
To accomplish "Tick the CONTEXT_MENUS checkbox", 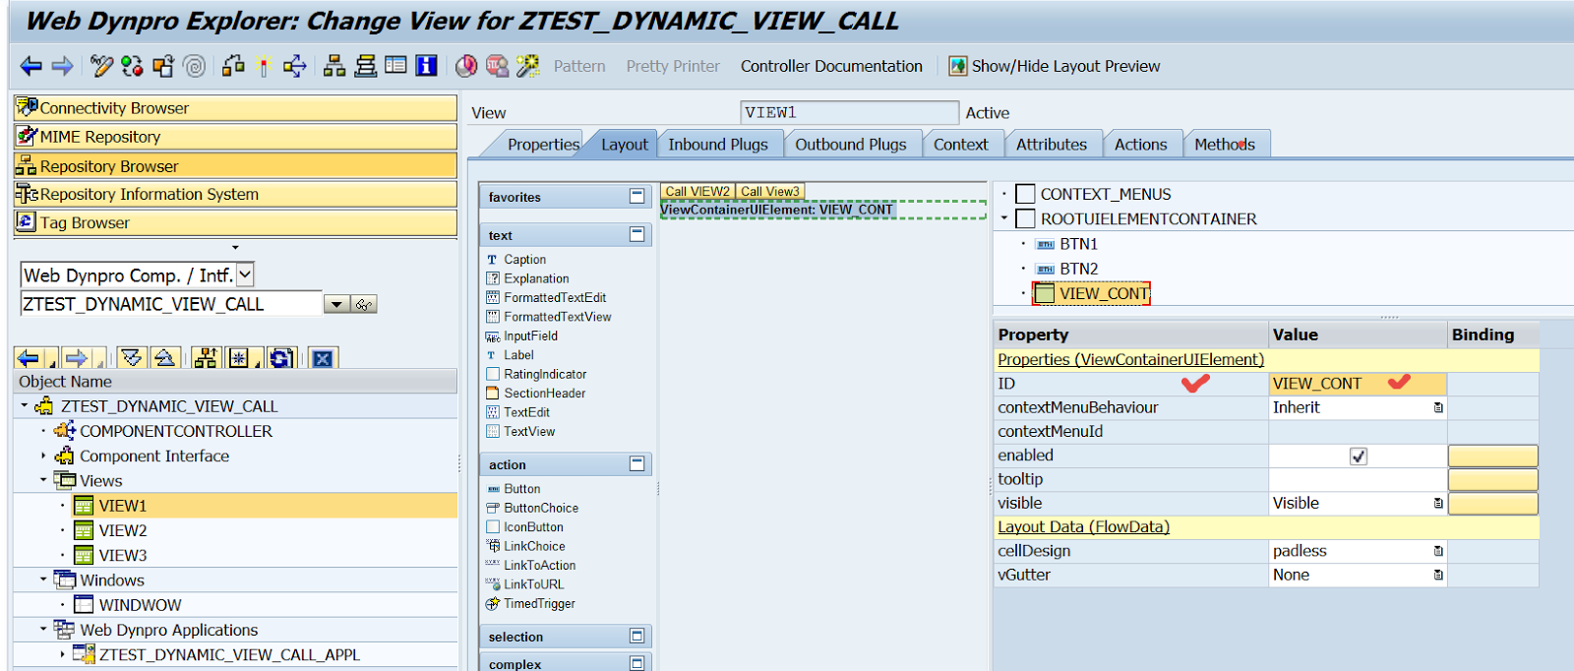I will [x=1025, y=195].
